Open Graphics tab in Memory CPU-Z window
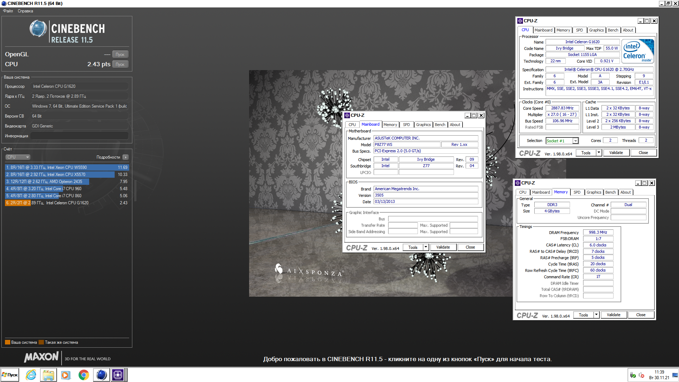 pyautogui.click(x=594, y=192)
